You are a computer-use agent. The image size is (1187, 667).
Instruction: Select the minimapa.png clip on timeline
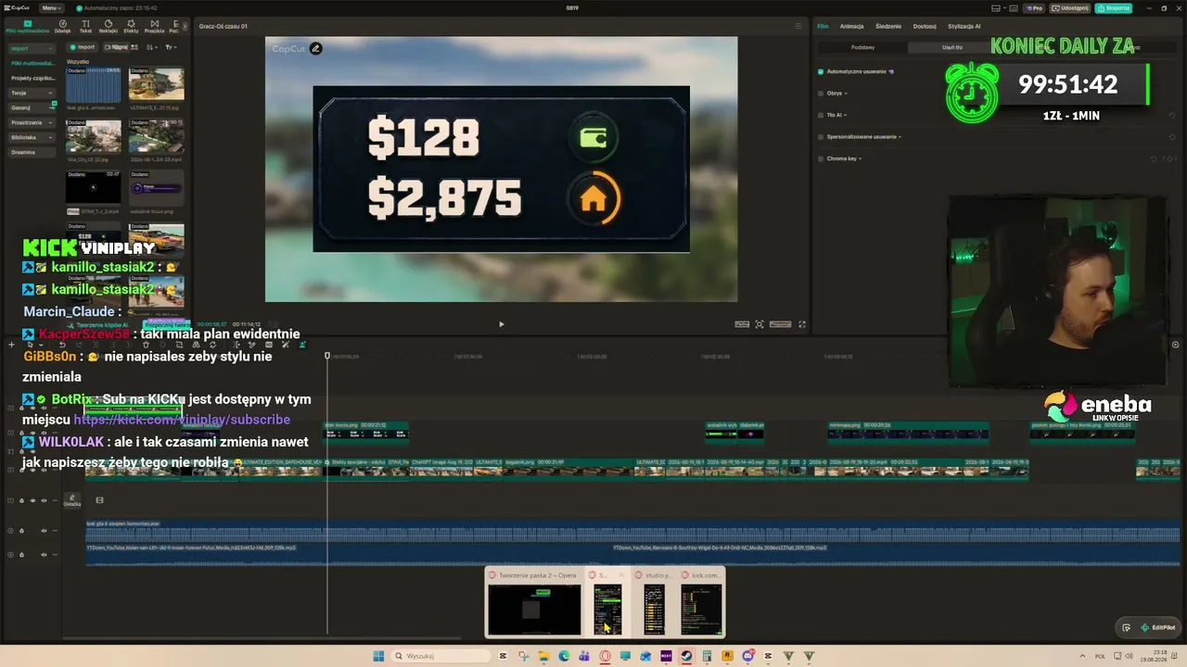click(908, 431)
